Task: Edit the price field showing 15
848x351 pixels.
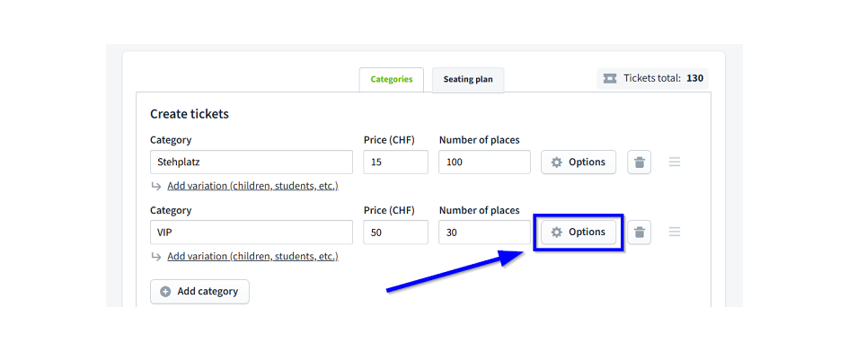Action: [x=396, y=162]
